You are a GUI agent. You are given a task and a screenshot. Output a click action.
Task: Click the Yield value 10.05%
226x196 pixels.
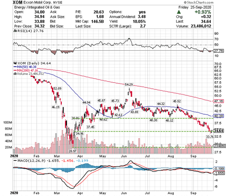(139, 22)
